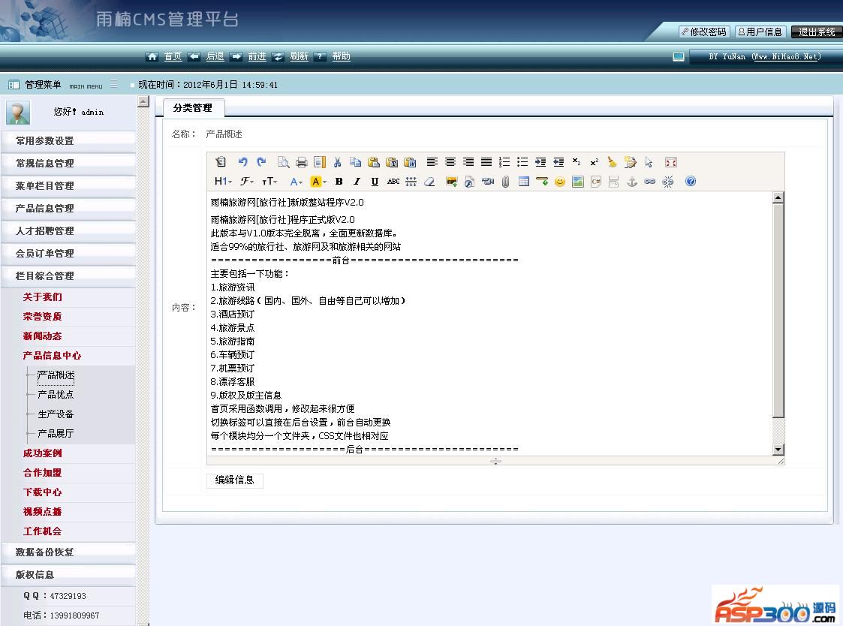Click the 编辑信息 submit button
Viewport: 843px width, 626px height.
click(x=235, y=480)
